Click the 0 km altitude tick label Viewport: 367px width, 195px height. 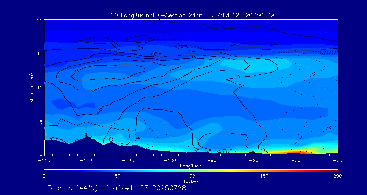point(41,154)
